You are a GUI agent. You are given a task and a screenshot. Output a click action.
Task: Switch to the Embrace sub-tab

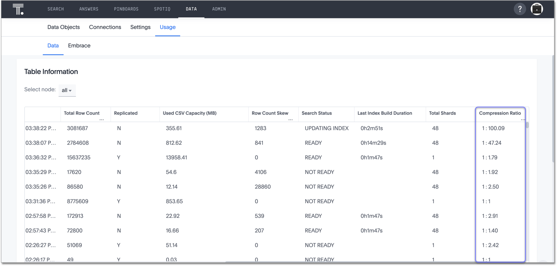pyautogui.click(x=79, y=46)
